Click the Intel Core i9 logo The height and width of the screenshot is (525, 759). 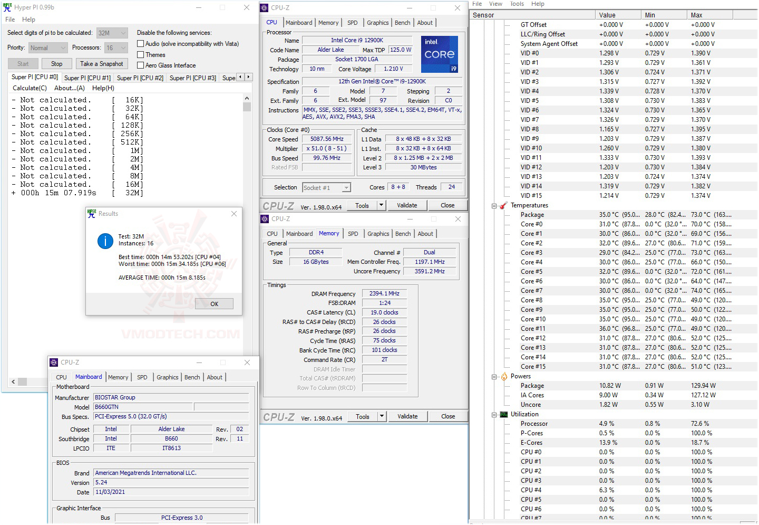pyautogui.click(x=440, y=54)
